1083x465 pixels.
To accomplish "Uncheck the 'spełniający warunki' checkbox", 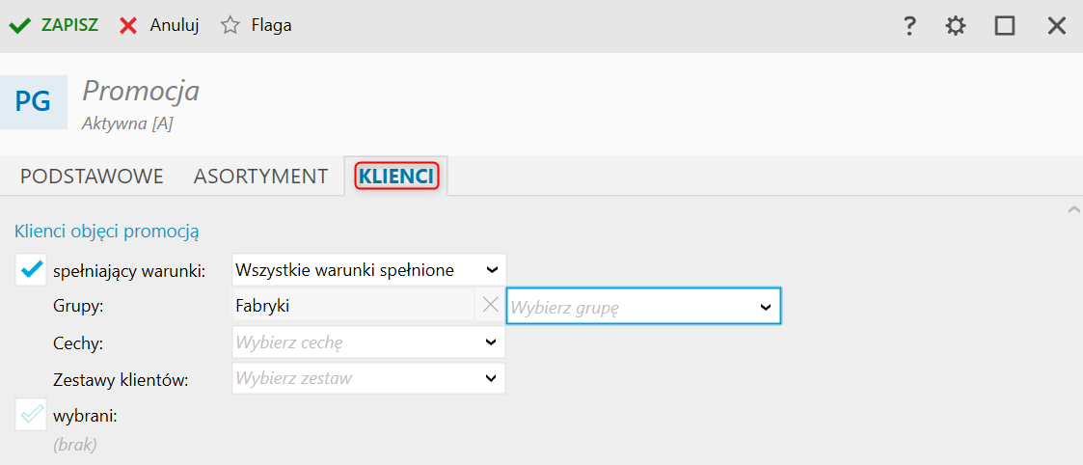I will 31,270.
